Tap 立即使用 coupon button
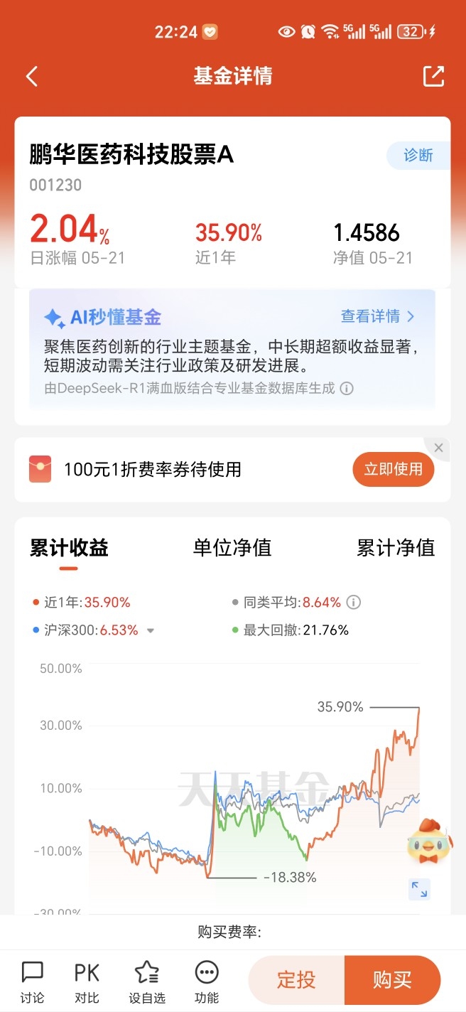Viewport: 466px width, 1012px height. (x=394, y=469)
